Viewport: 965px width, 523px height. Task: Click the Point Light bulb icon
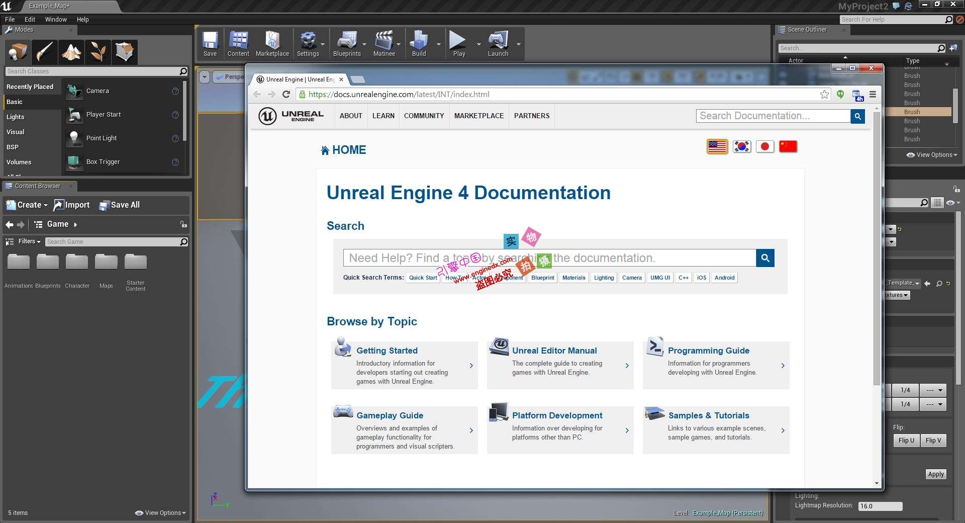pos(74,138)
